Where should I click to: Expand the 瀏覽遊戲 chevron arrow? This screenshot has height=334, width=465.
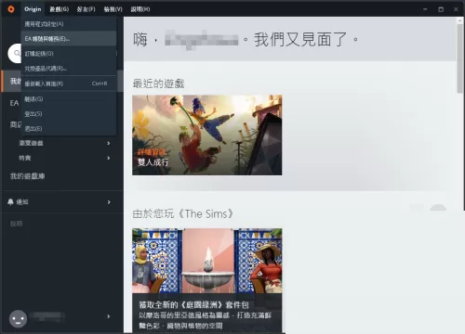coord(109,143)
